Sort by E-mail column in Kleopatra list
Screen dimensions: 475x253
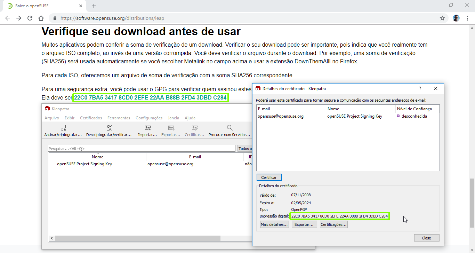pos(195,157)
